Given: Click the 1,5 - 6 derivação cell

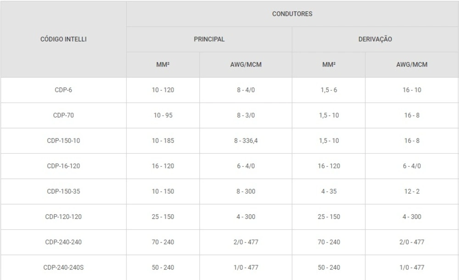Looking at the screenshot, I should [329, 90].
